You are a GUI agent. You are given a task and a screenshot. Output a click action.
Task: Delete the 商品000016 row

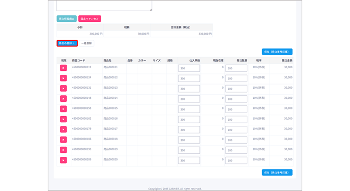64,119
